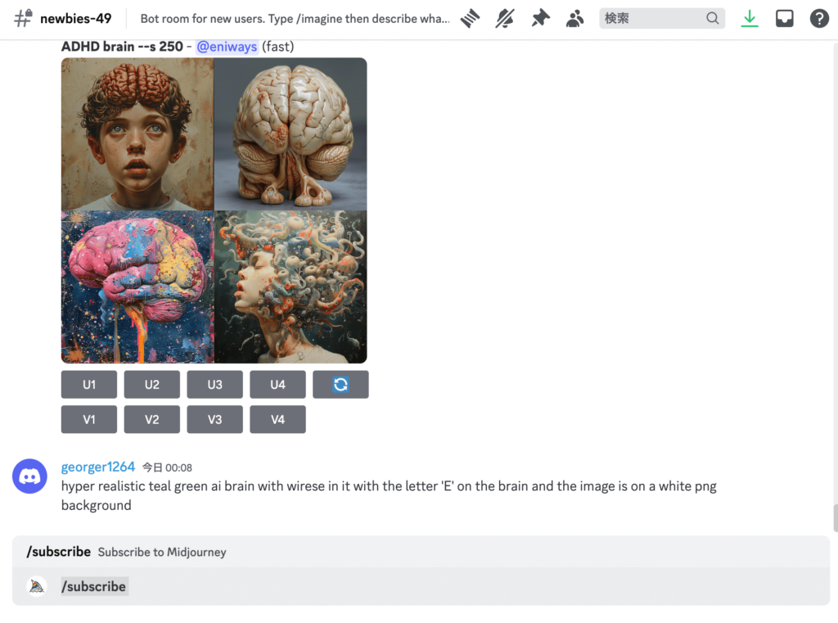838x623 pixels.
Task: Open the help question mark icon
Action: [818, 19]
